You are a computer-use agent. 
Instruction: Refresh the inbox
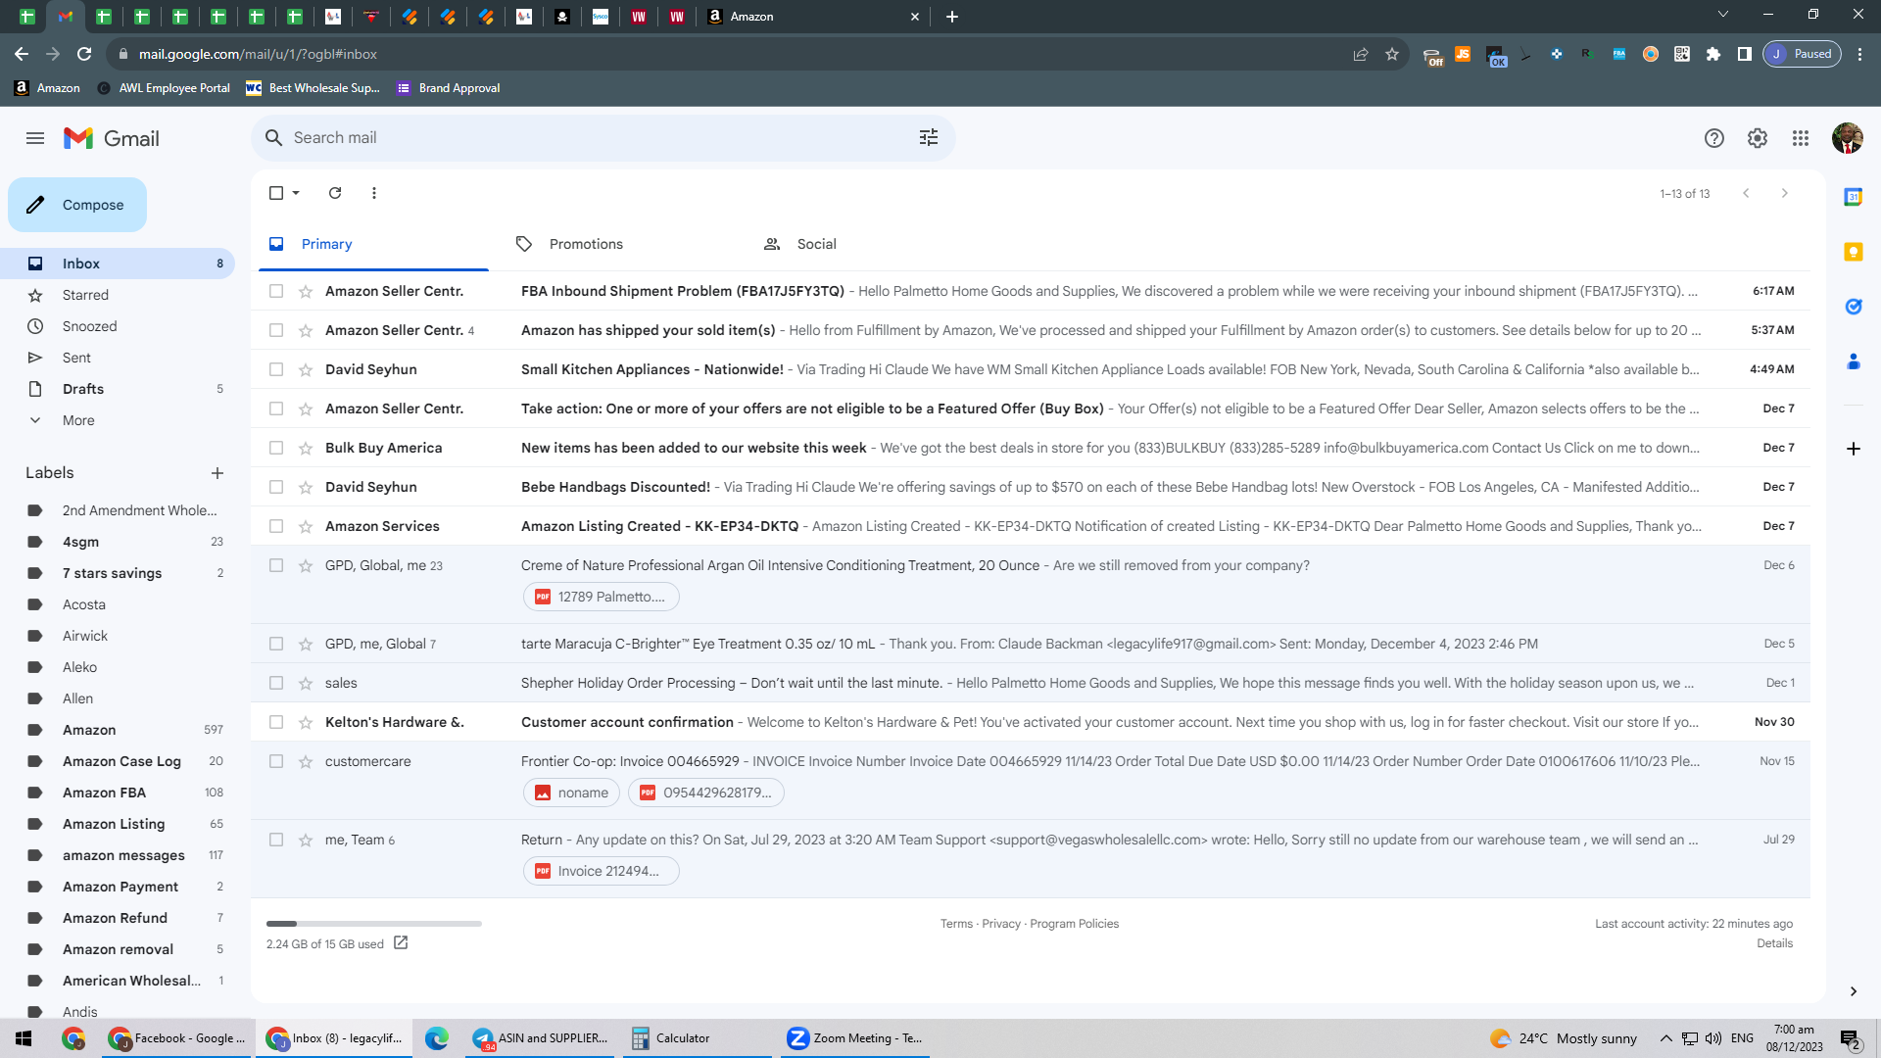point(335,193)
